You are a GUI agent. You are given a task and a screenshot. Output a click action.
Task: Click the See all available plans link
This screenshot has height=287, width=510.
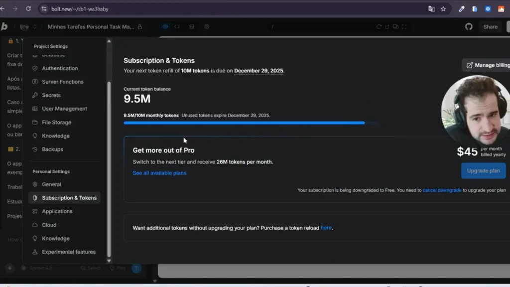pos(159,172)
